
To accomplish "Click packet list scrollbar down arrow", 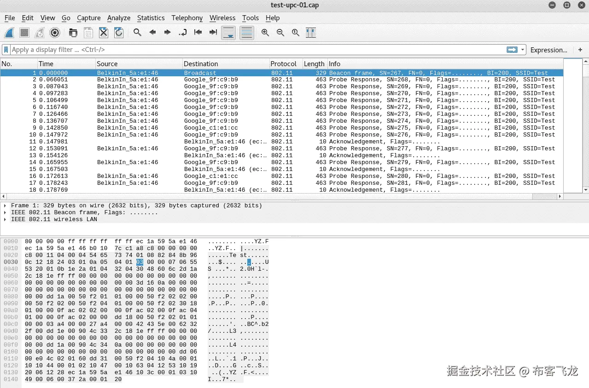I will point(586,189).
